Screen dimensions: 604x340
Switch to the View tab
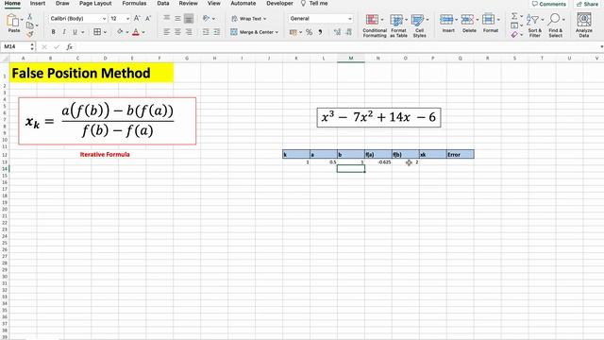click(214, 3)
